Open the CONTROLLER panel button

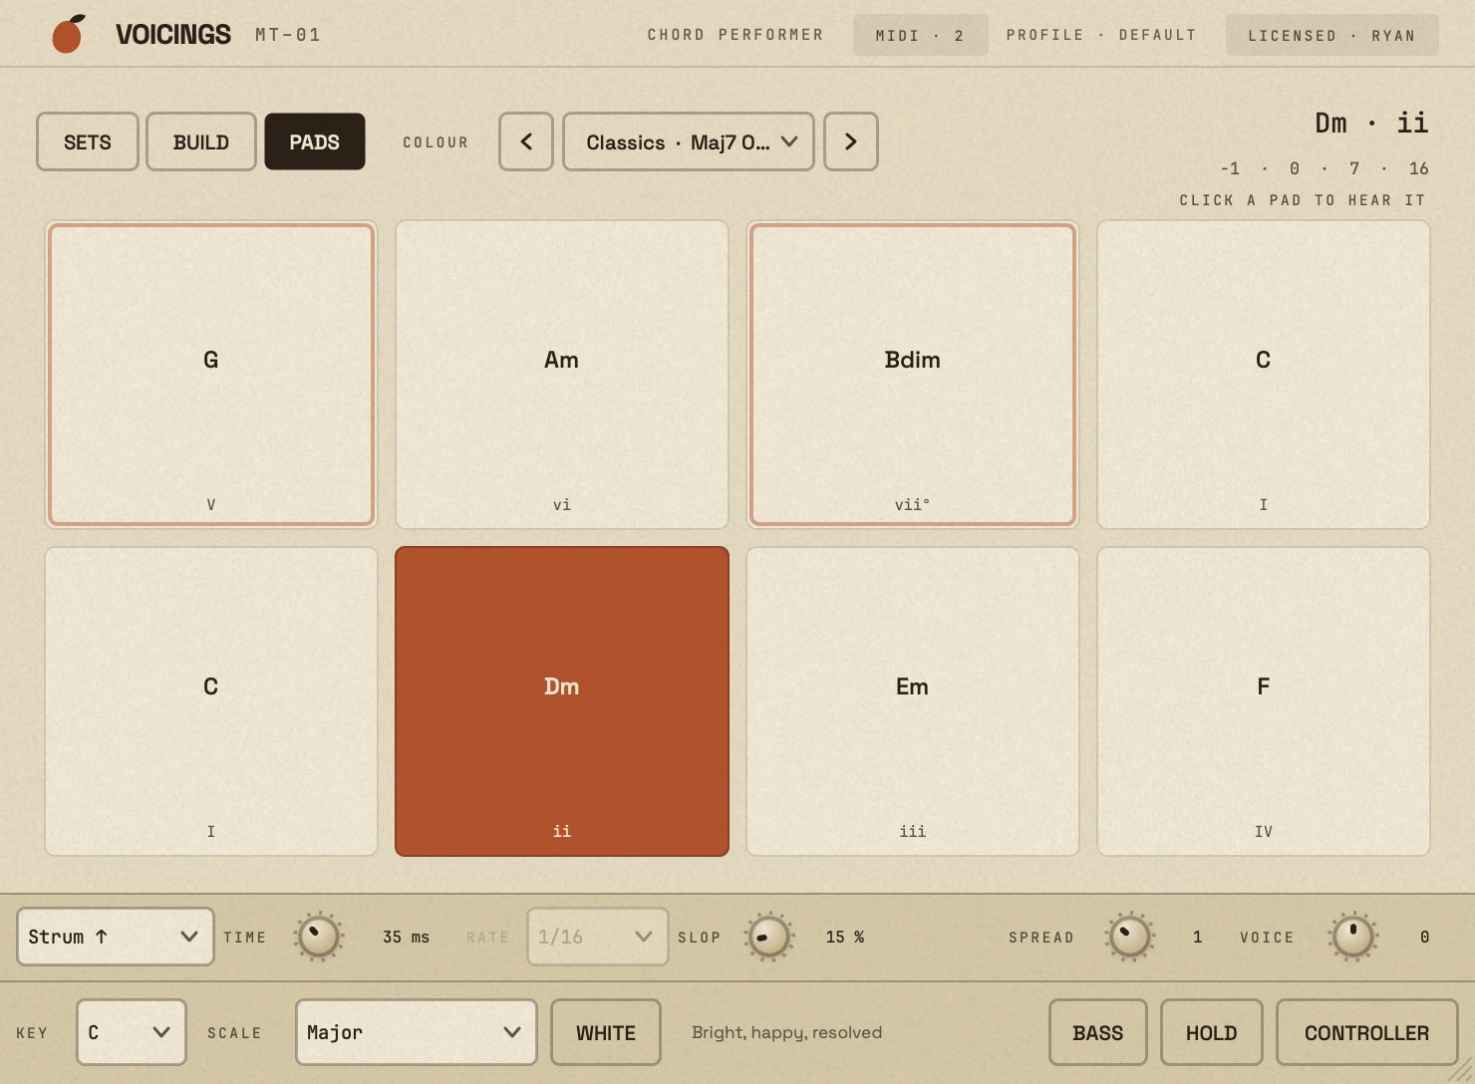[x=1367, y=1032]
